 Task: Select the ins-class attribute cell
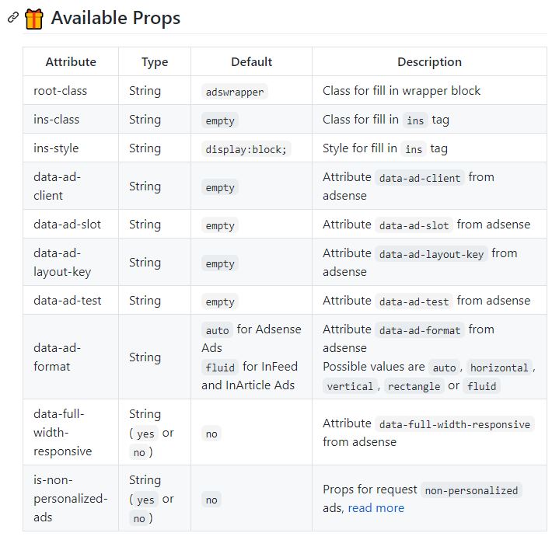tap(71, 120)
